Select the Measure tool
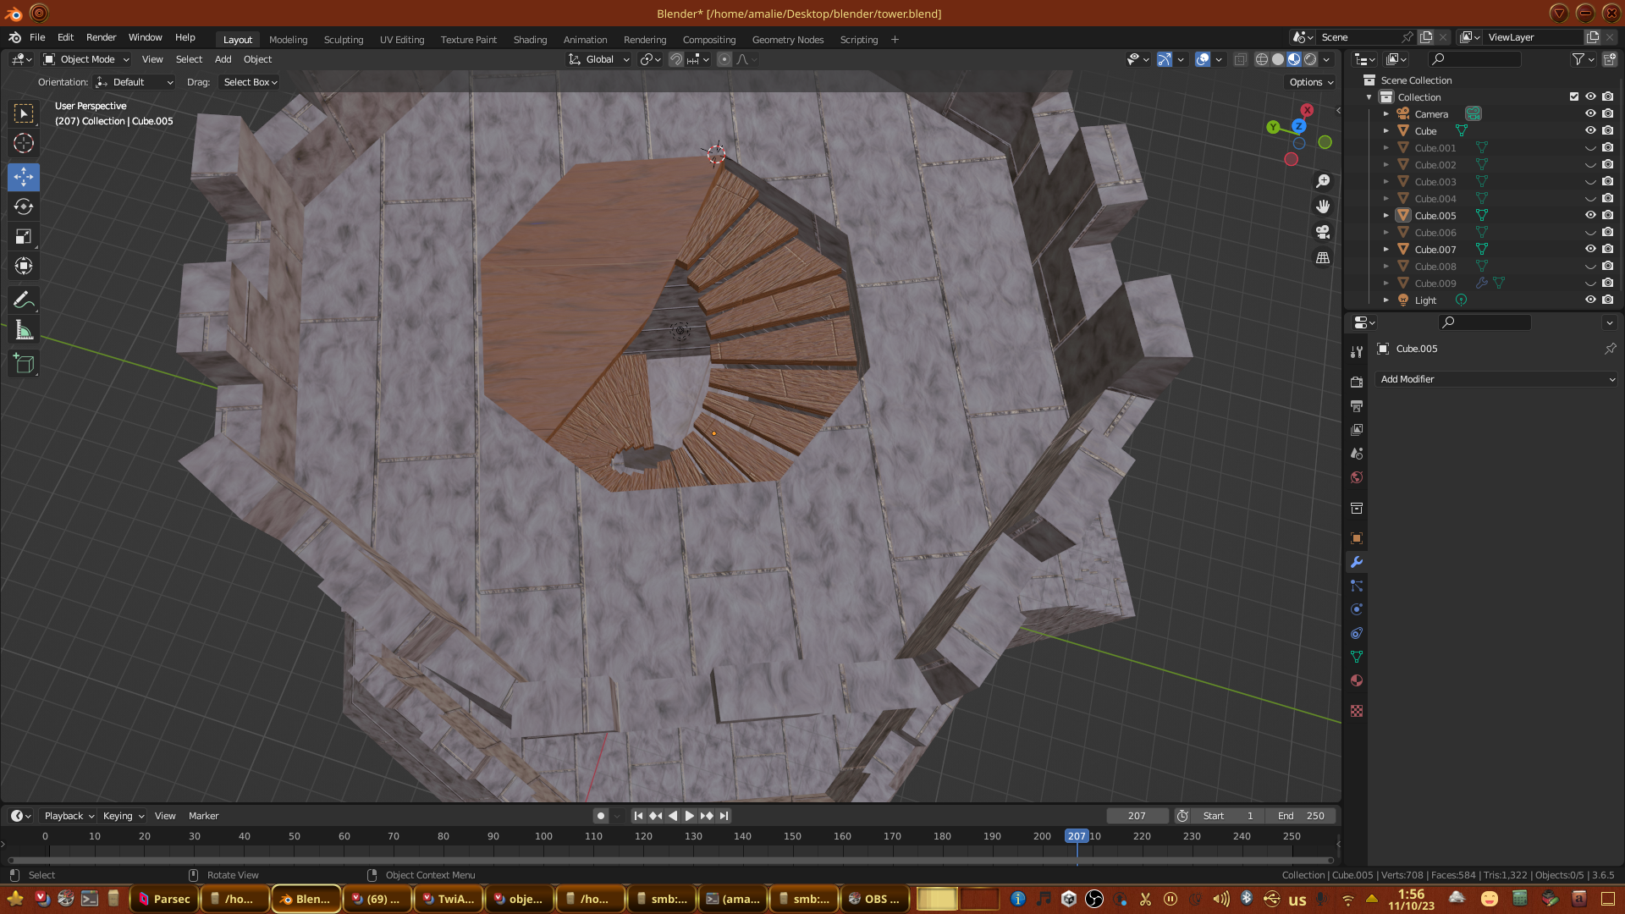This screenshot has width=1625, height=914. click(24, 331)
